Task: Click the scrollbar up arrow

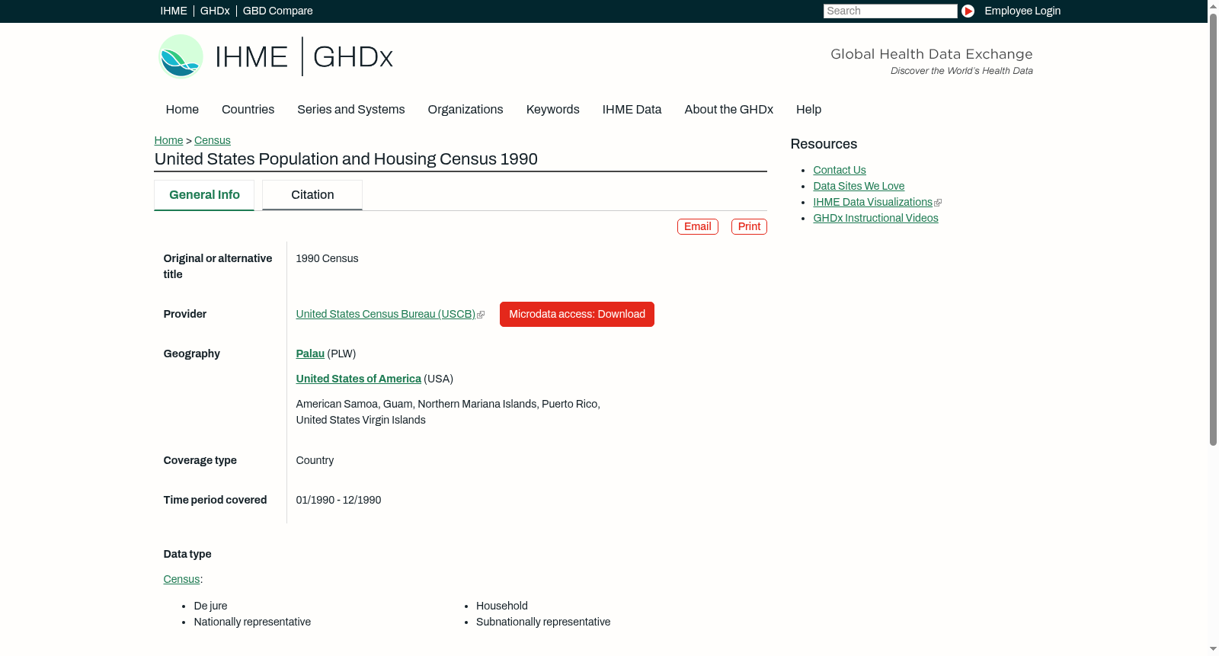Action: point(1213,5)
